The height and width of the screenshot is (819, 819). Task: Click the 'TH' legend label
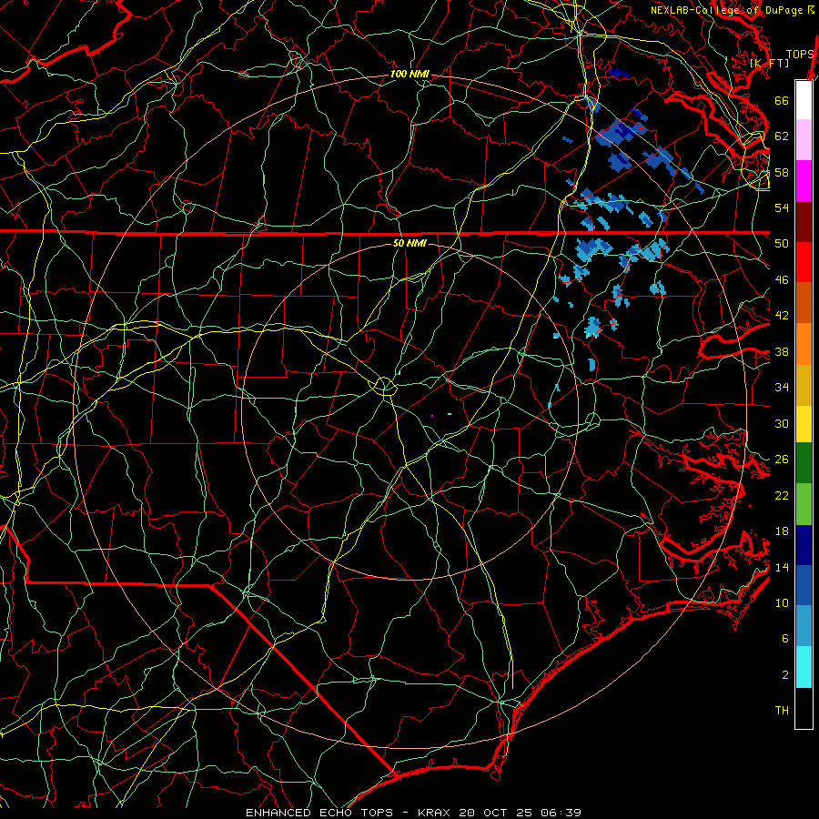pos(782,710)
